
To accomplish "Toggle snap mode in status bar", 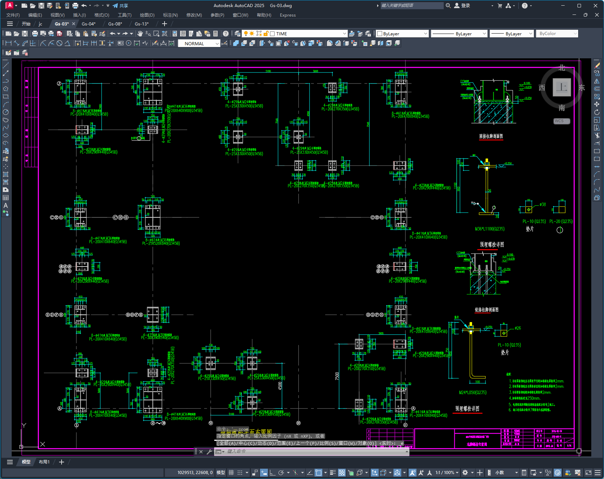I will tap(240, 473).
